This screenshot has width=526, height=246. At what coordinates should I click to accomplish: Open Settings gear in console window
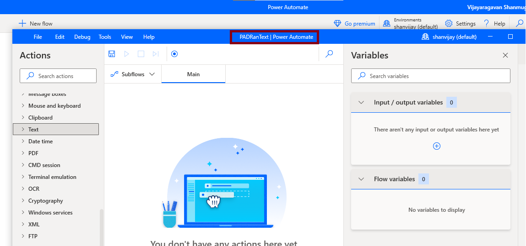449,23
